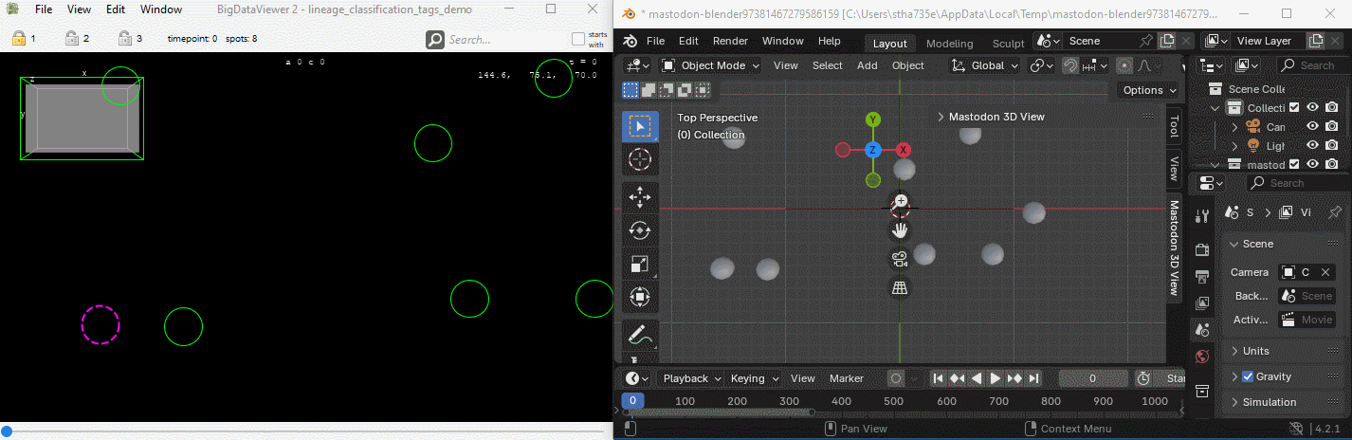Screen dimensions: 1352x440
Task: Open the Render menu in Blender
Action: (x=730, y=41)
